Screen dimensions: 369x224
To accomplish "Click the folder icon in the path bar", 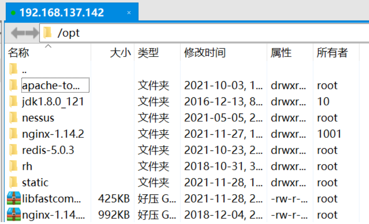I will pyautogui.click(x=47, y=32).
